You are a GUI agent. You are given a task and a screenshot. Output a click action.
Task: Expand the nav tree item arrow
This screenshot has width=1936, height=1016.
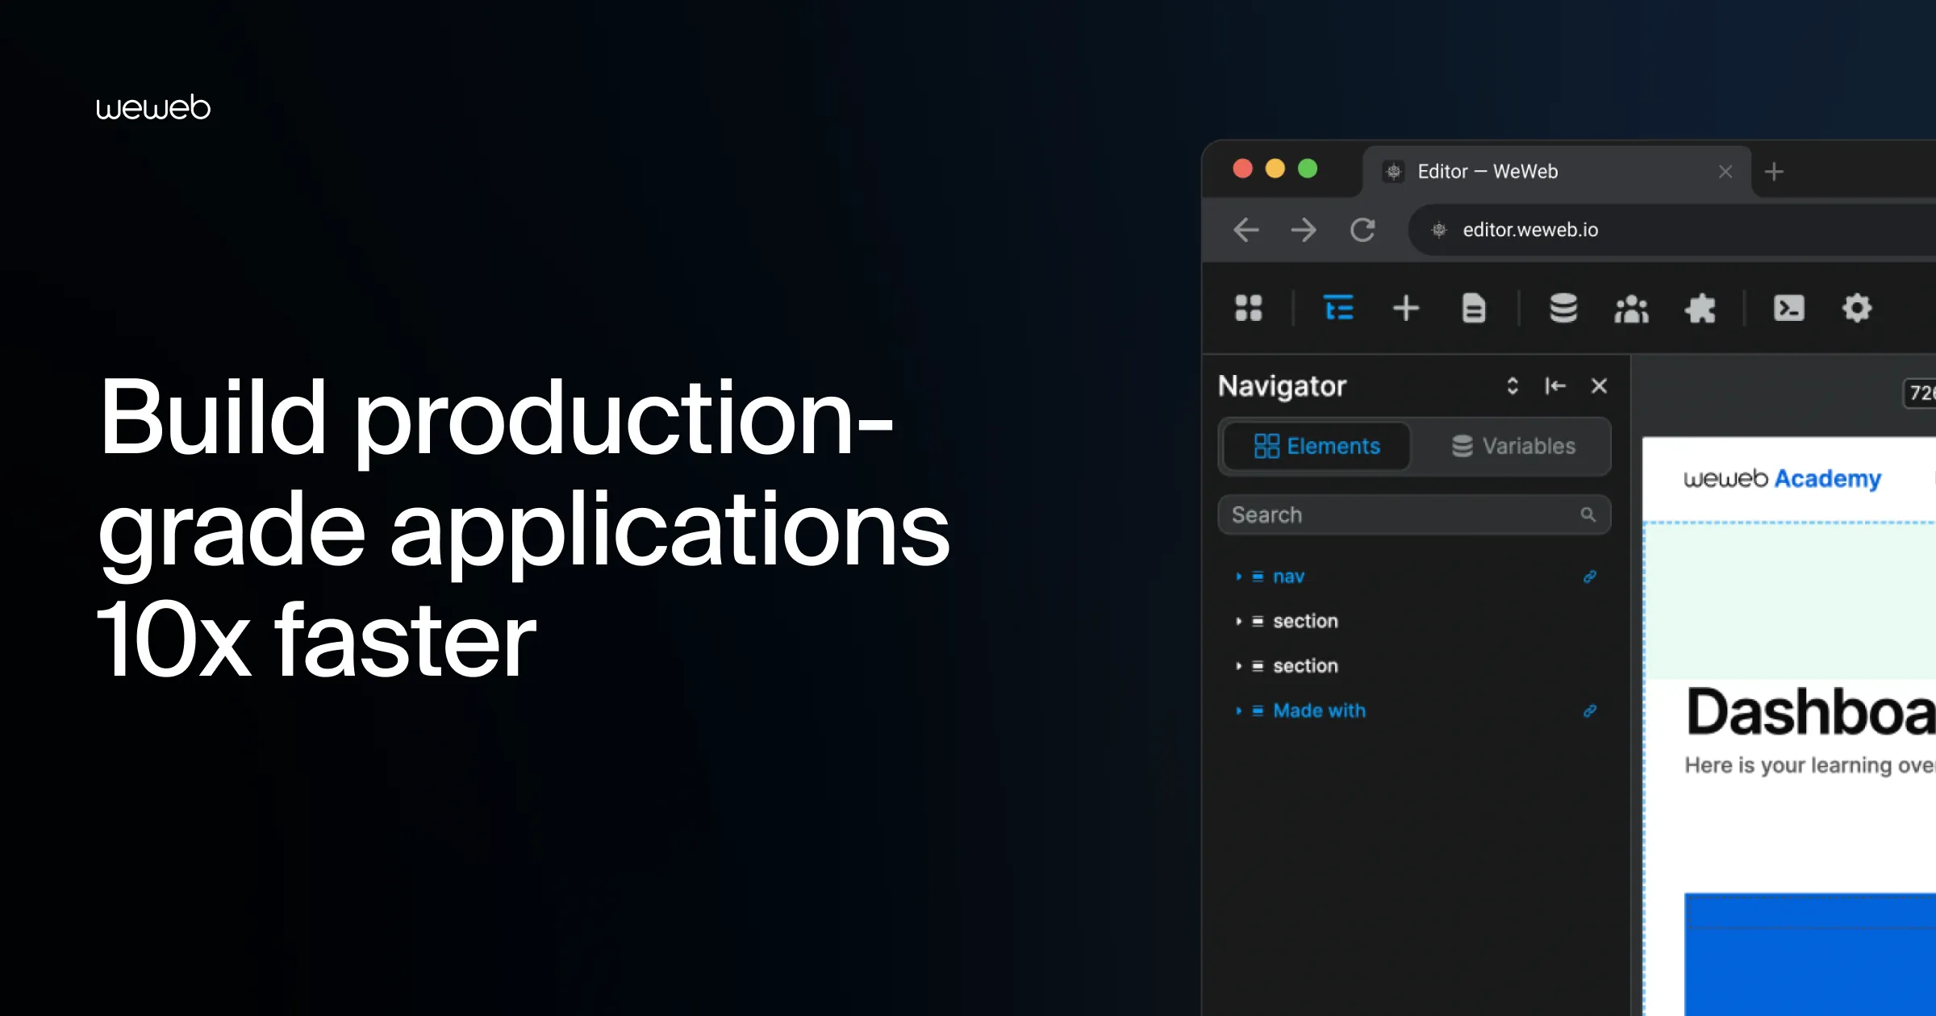pos(1238,577)
